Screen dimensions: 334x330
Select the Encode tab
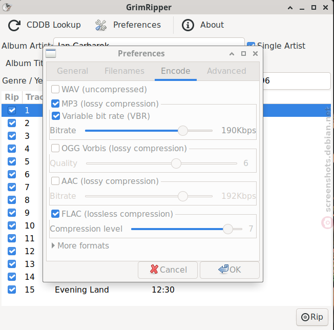pyautogui.click(x=176, y=71)
